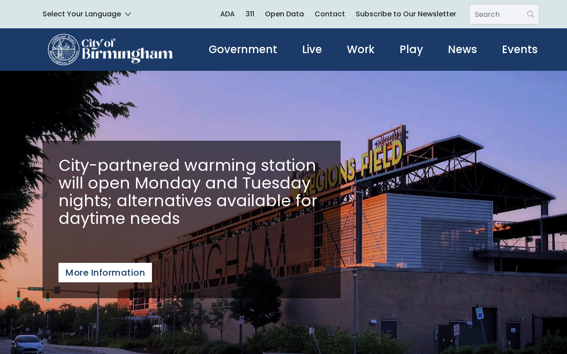Open the ADA link
Image resolution: width=567 pixels, height=354 pixels.
pyautogui.click(x=227, y=14)
